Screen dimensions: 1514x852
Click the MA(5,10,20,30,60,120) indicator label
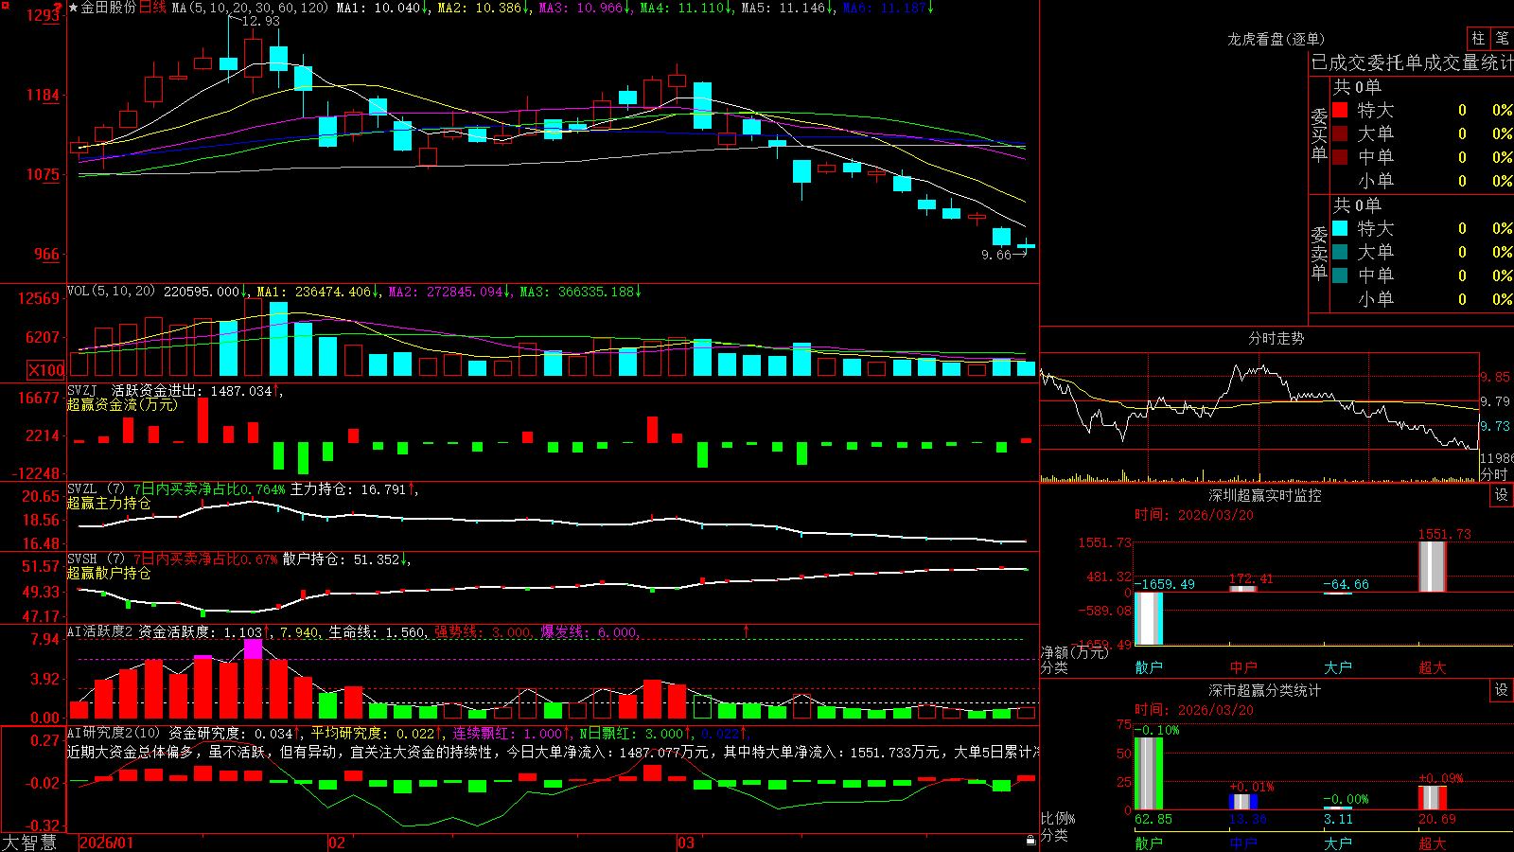click(250, 8)
